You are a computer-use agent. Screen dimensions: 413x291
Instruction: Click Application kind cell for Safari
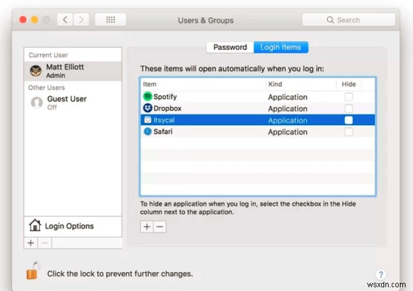pyautogui.click(x=287, y=132)
